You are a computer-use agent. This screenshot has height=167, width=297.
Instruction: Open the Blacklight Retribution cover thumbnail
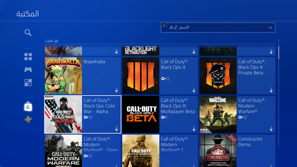140,51
